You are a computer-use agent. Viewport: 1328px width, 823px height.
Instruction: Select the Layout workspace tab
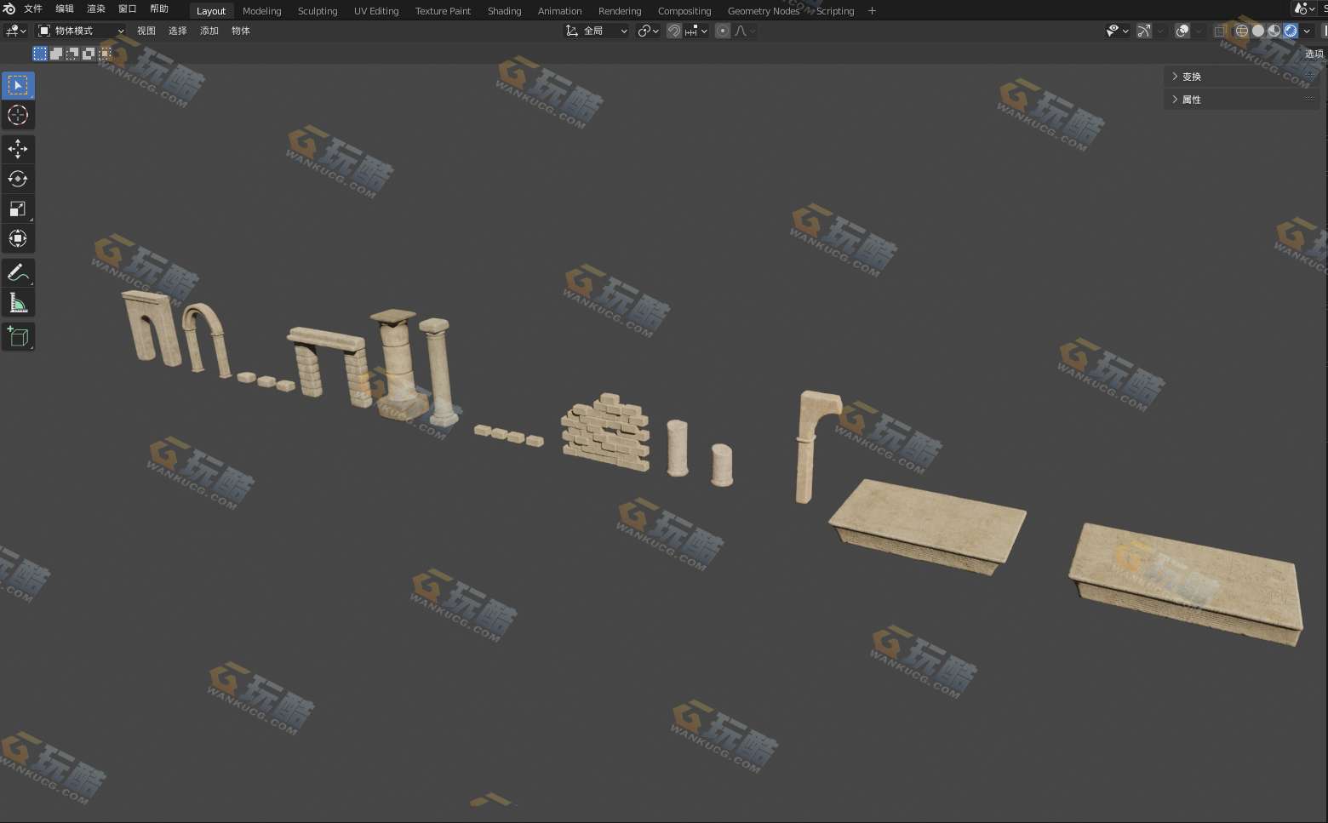(x=211, y=11)
